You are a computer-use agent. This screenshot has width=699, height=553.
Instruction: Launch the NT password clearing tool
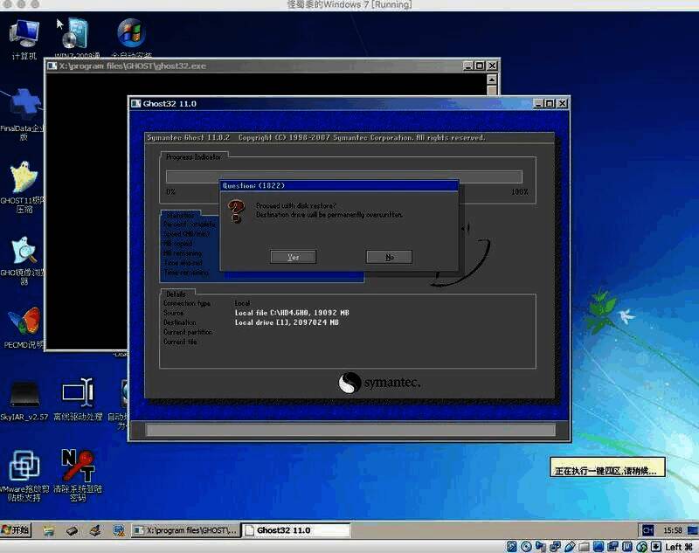point(77,467)
